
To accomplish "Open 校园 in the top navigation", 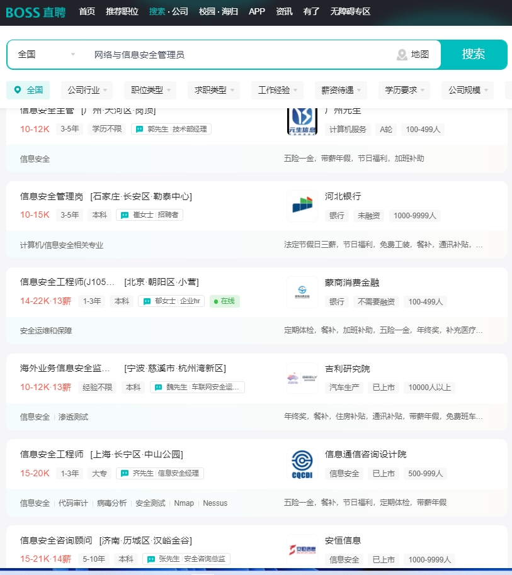I will coord(207,12).
